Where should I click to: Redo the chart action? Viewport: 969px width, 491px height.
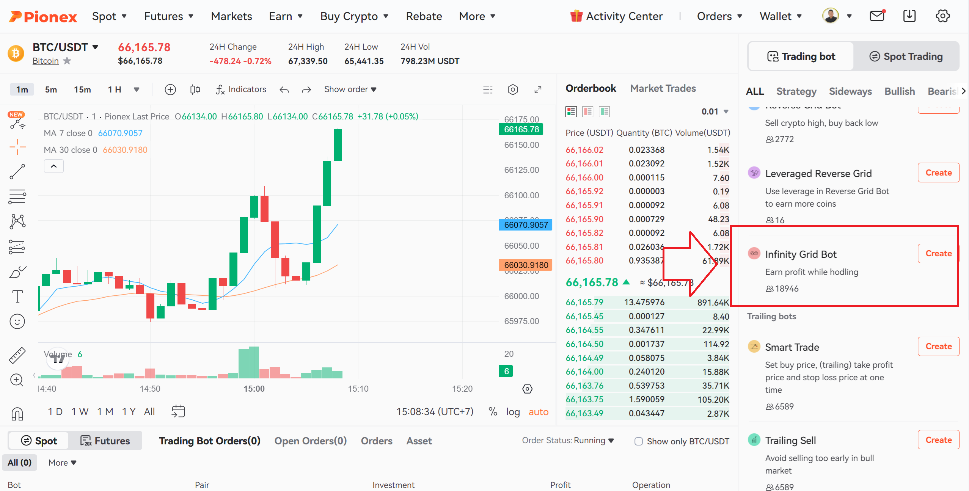[306, 89]
